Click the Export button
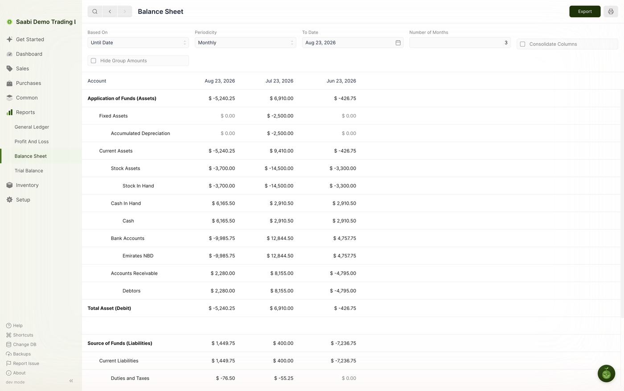The height and width of the screenshot is (391, 624). 585,12
